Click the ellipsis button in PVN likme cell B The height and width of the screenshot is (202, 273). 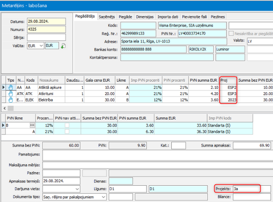(32, 125)
